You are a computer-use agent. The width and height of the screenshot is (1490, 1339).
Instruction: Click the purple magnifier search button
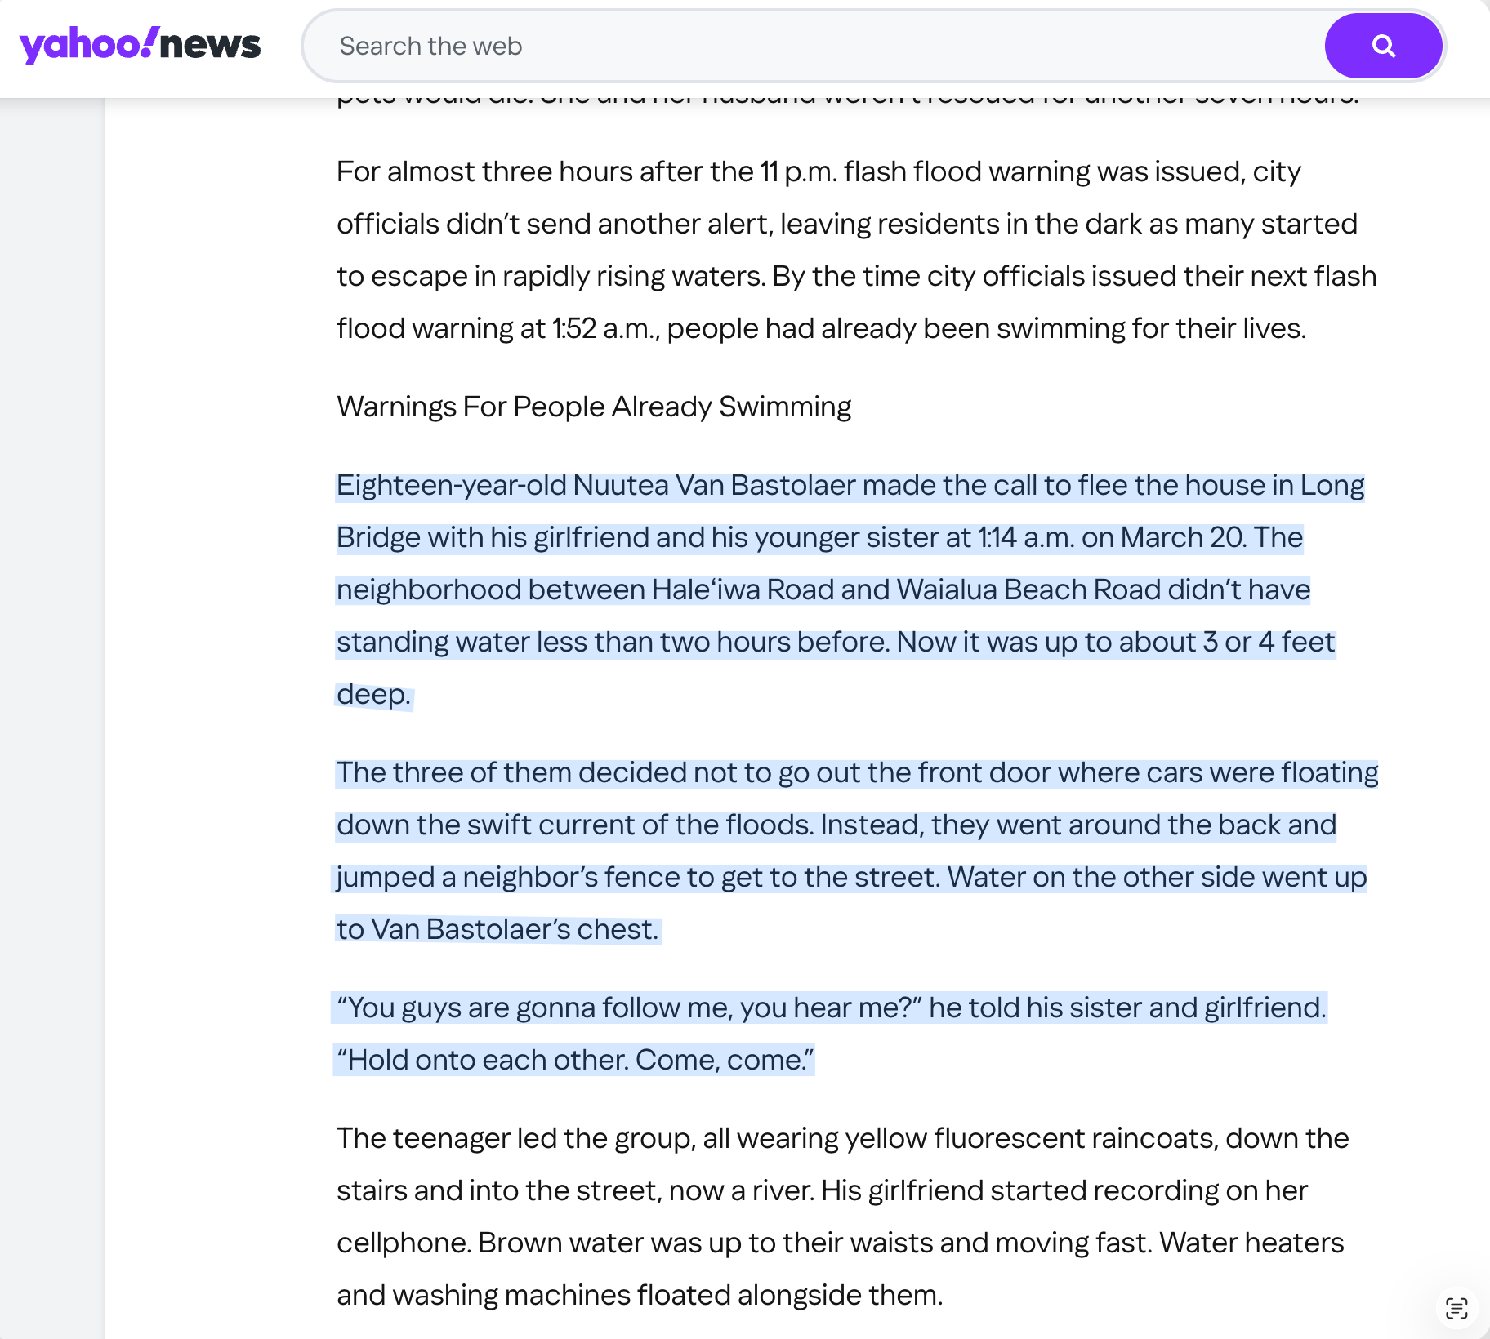pos(1382,46)
